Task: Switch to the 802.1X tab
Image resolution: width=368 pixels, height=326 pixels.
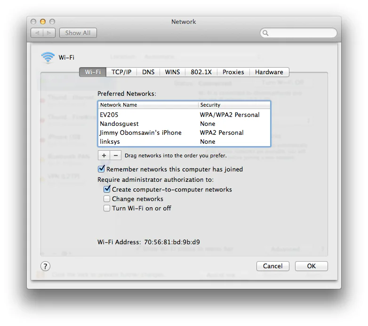Action: [201, 72]
